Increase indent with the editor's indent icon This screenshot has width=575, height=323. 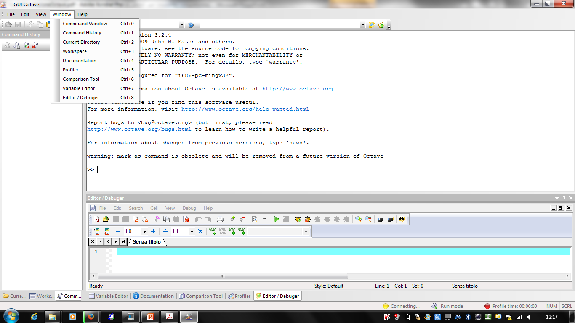pos(380,219)
